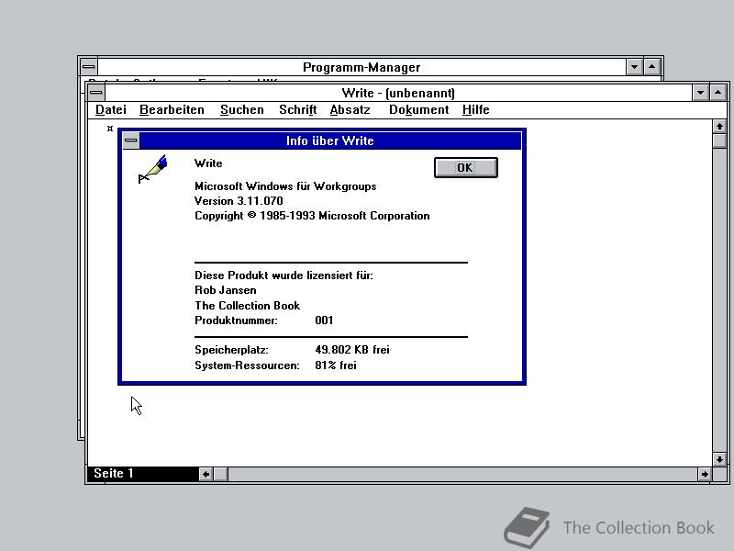Click the Produktnummer value 001
This screenshot has width=734, height=551.
[324, 320]
